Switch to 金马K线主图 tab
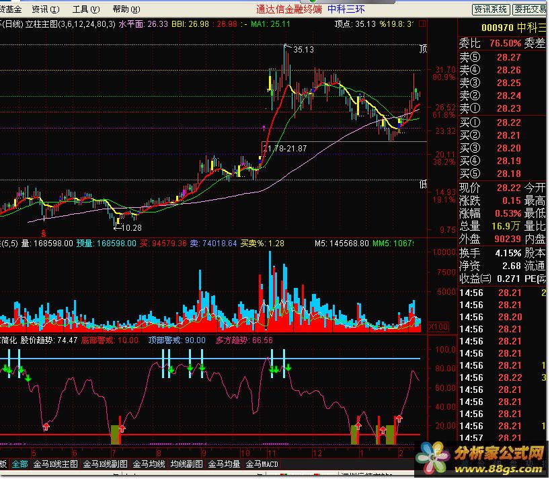Image resolution: width=550 pixels, height=479 pixels. click(55, 464)
